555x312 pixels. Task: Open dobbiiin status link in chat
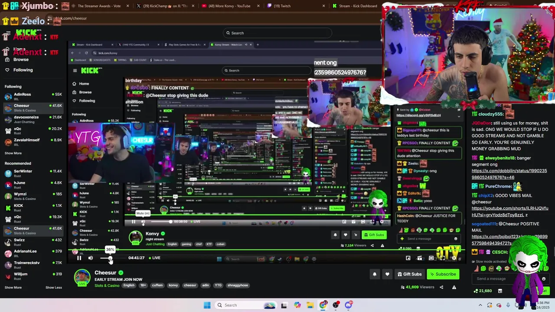coord(509,174)
